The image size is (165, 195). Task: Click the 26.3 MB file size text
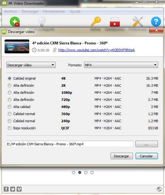click(x=152, y=78)
